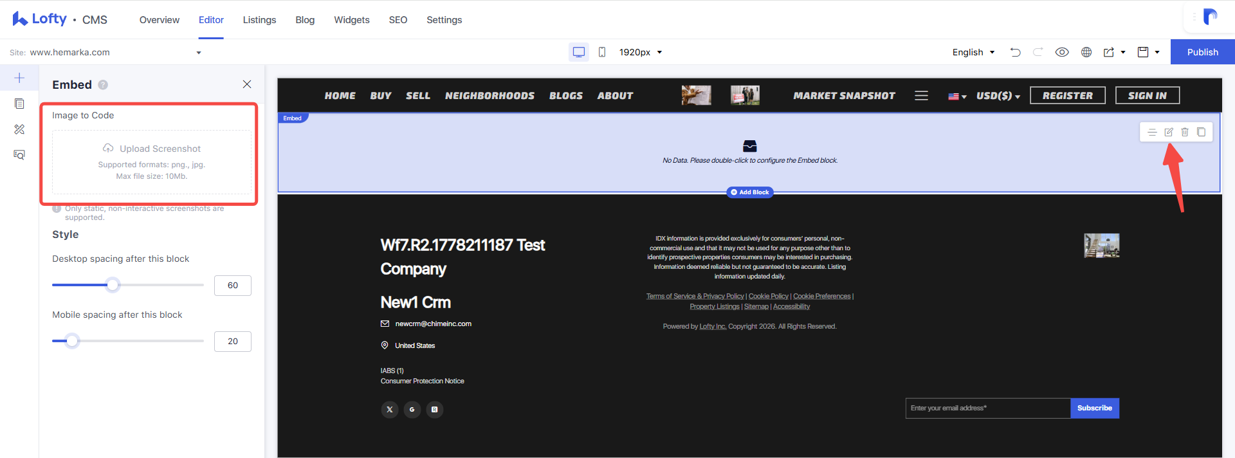Open the US flag language dropdown
Screen dimensions: 1235x458
pyautogui.click(x=957, y=96)
